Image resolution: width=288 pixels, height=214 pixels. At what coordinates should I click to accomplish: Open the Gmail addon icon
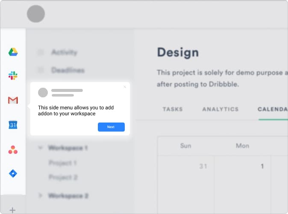tap(13, 100)
